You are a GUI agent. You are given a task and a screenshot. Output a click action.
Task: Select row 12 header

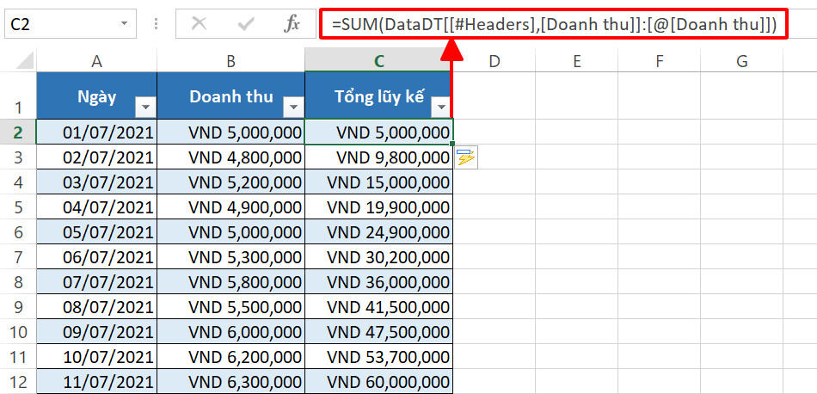(18, 381)
